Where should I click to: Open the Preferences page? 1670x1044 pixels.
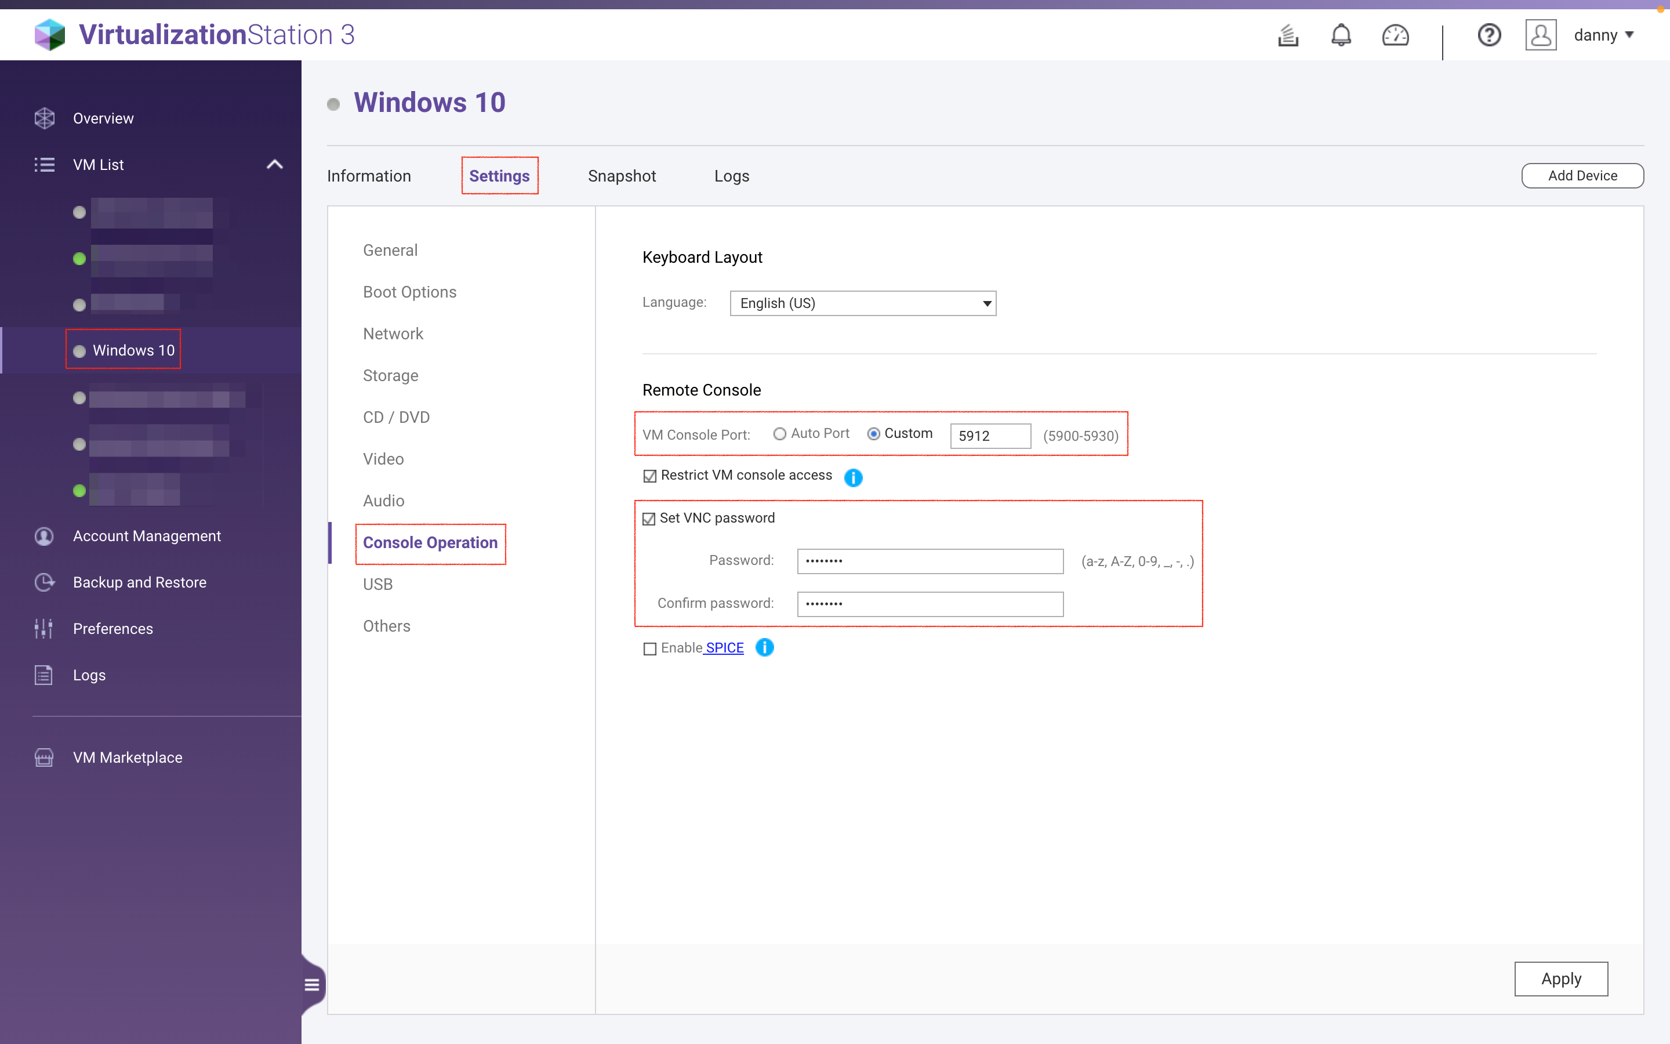[113, 628]
